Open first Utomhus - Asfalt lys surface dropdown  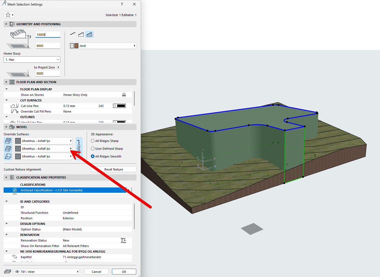[43, 141]
